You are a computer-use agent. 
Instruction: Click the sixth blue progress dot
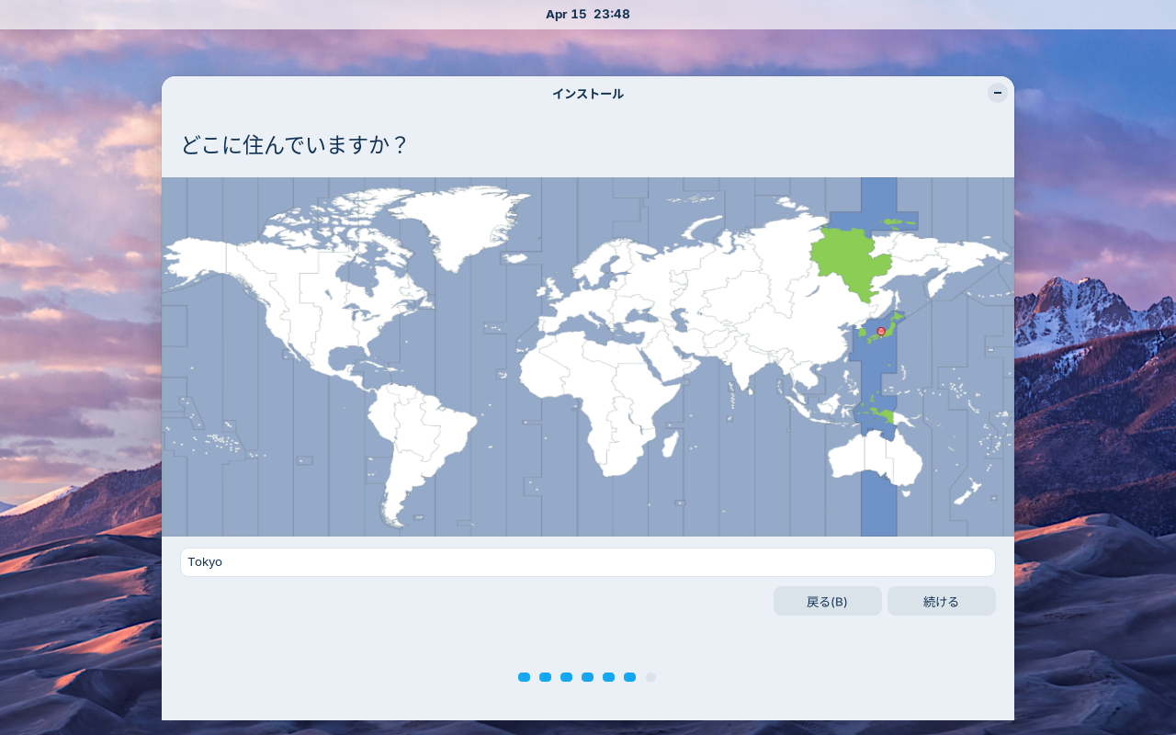(629, 677)
